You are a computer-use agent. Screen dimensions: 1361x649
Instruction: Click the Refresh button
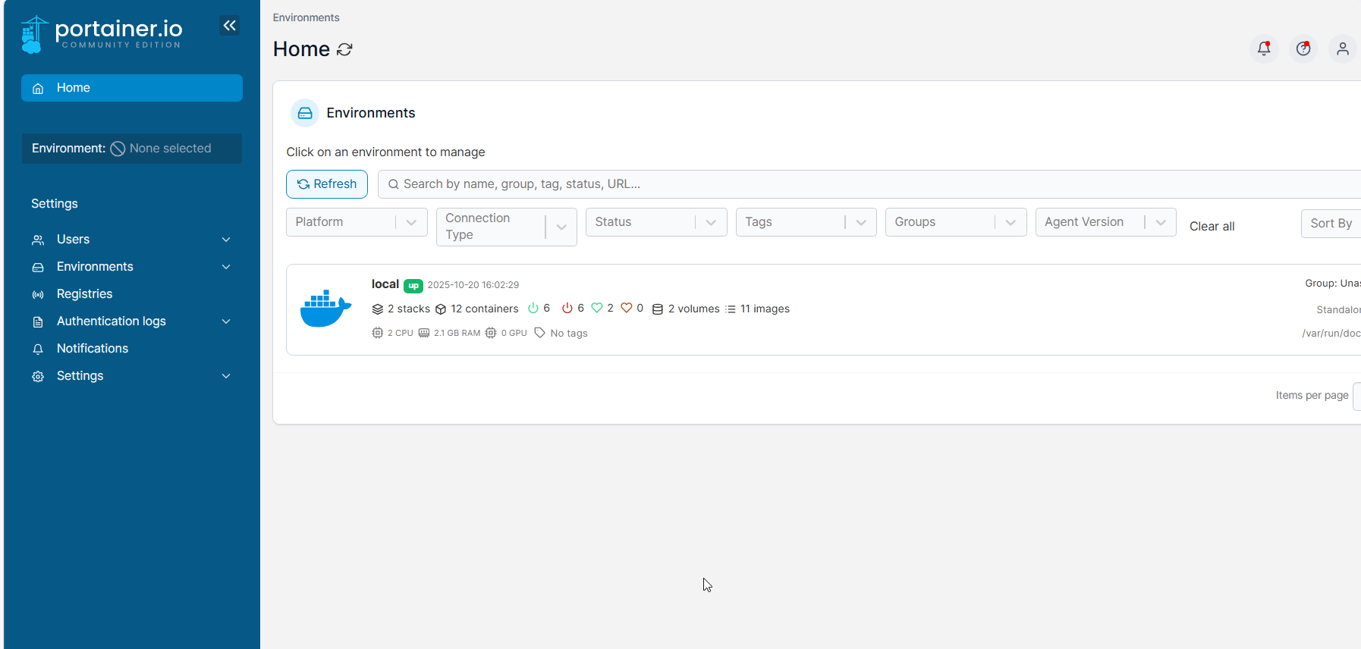(x=327, y=184)
